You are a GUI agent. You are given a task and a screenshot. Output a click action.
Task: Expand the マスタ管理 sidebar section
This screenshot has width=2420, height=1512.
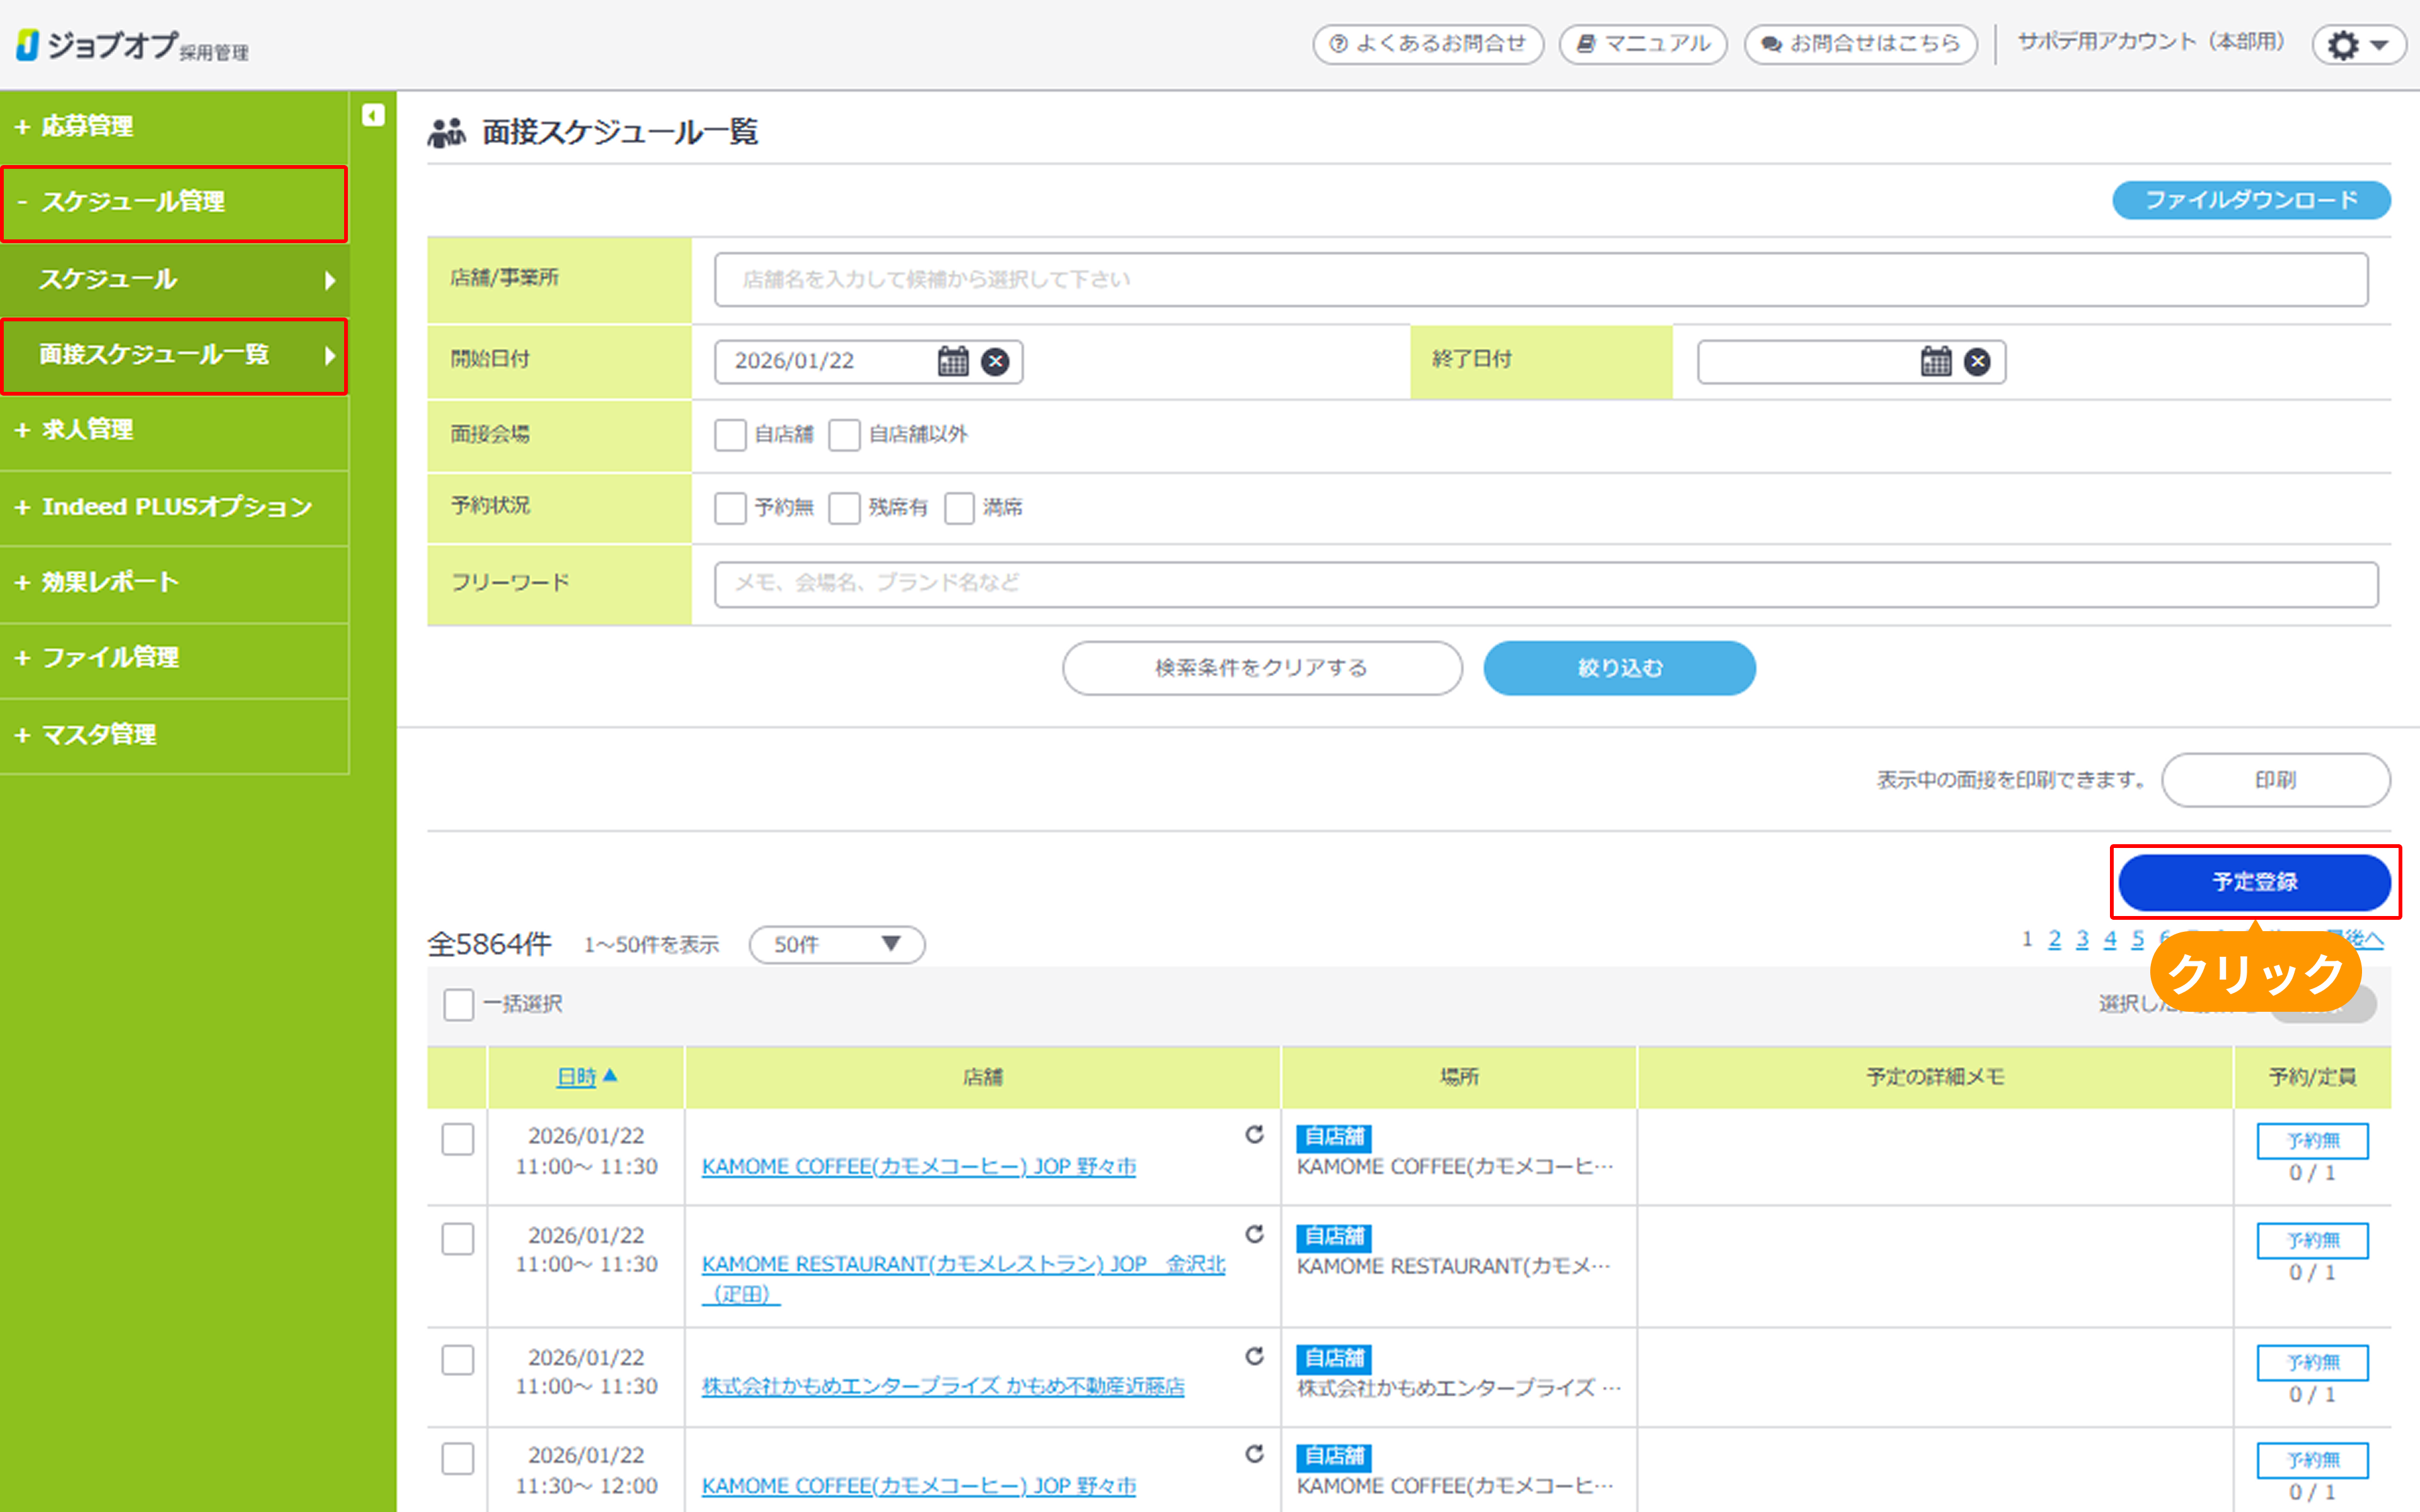(98, 735)
